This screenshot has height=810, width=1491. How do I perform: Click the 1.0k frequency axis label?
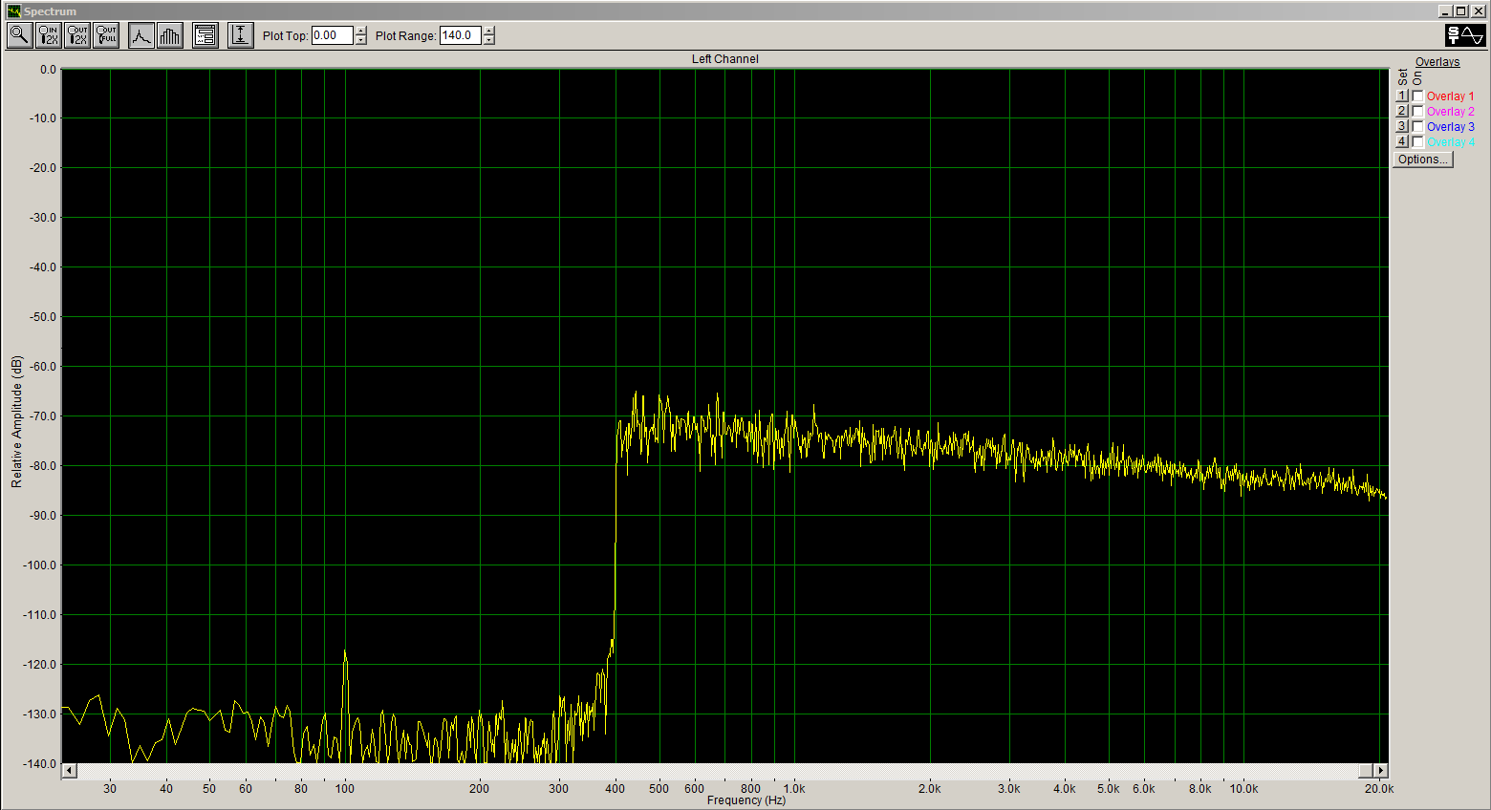pos(794,789)
